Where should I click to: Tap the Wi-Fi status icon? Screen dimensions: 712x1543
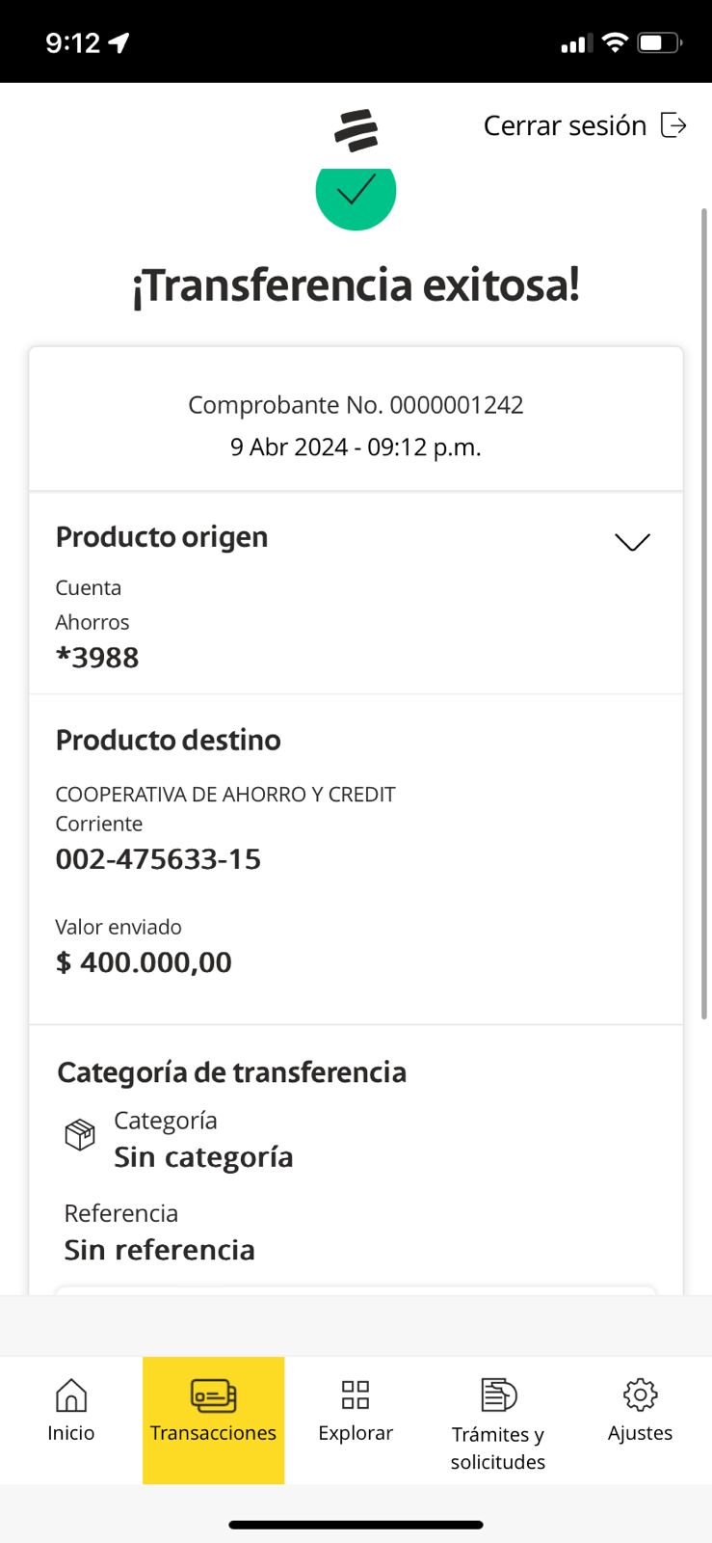click(x=614, y=42)
